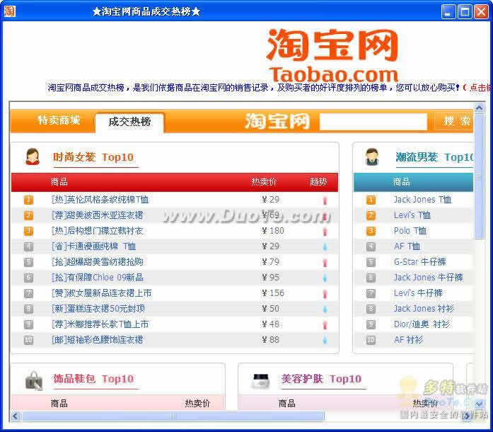493x432 pixels.
Task: Select price ¥180 of 后构想门襟立裁衬衣
Action: [273, 231]
